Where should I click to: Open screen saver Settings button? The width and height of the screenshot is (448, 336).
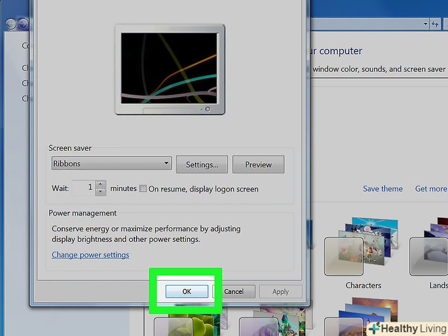pos(202,164)
